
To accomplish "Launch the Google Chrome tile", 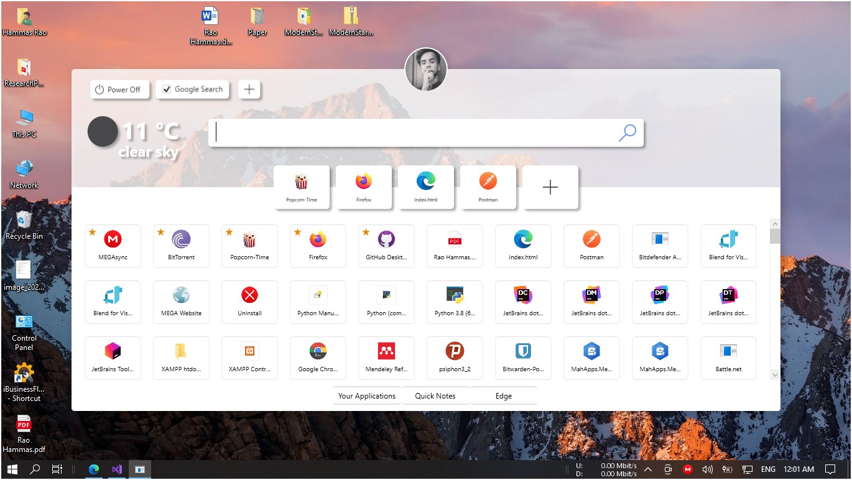I will pos(318,358).
